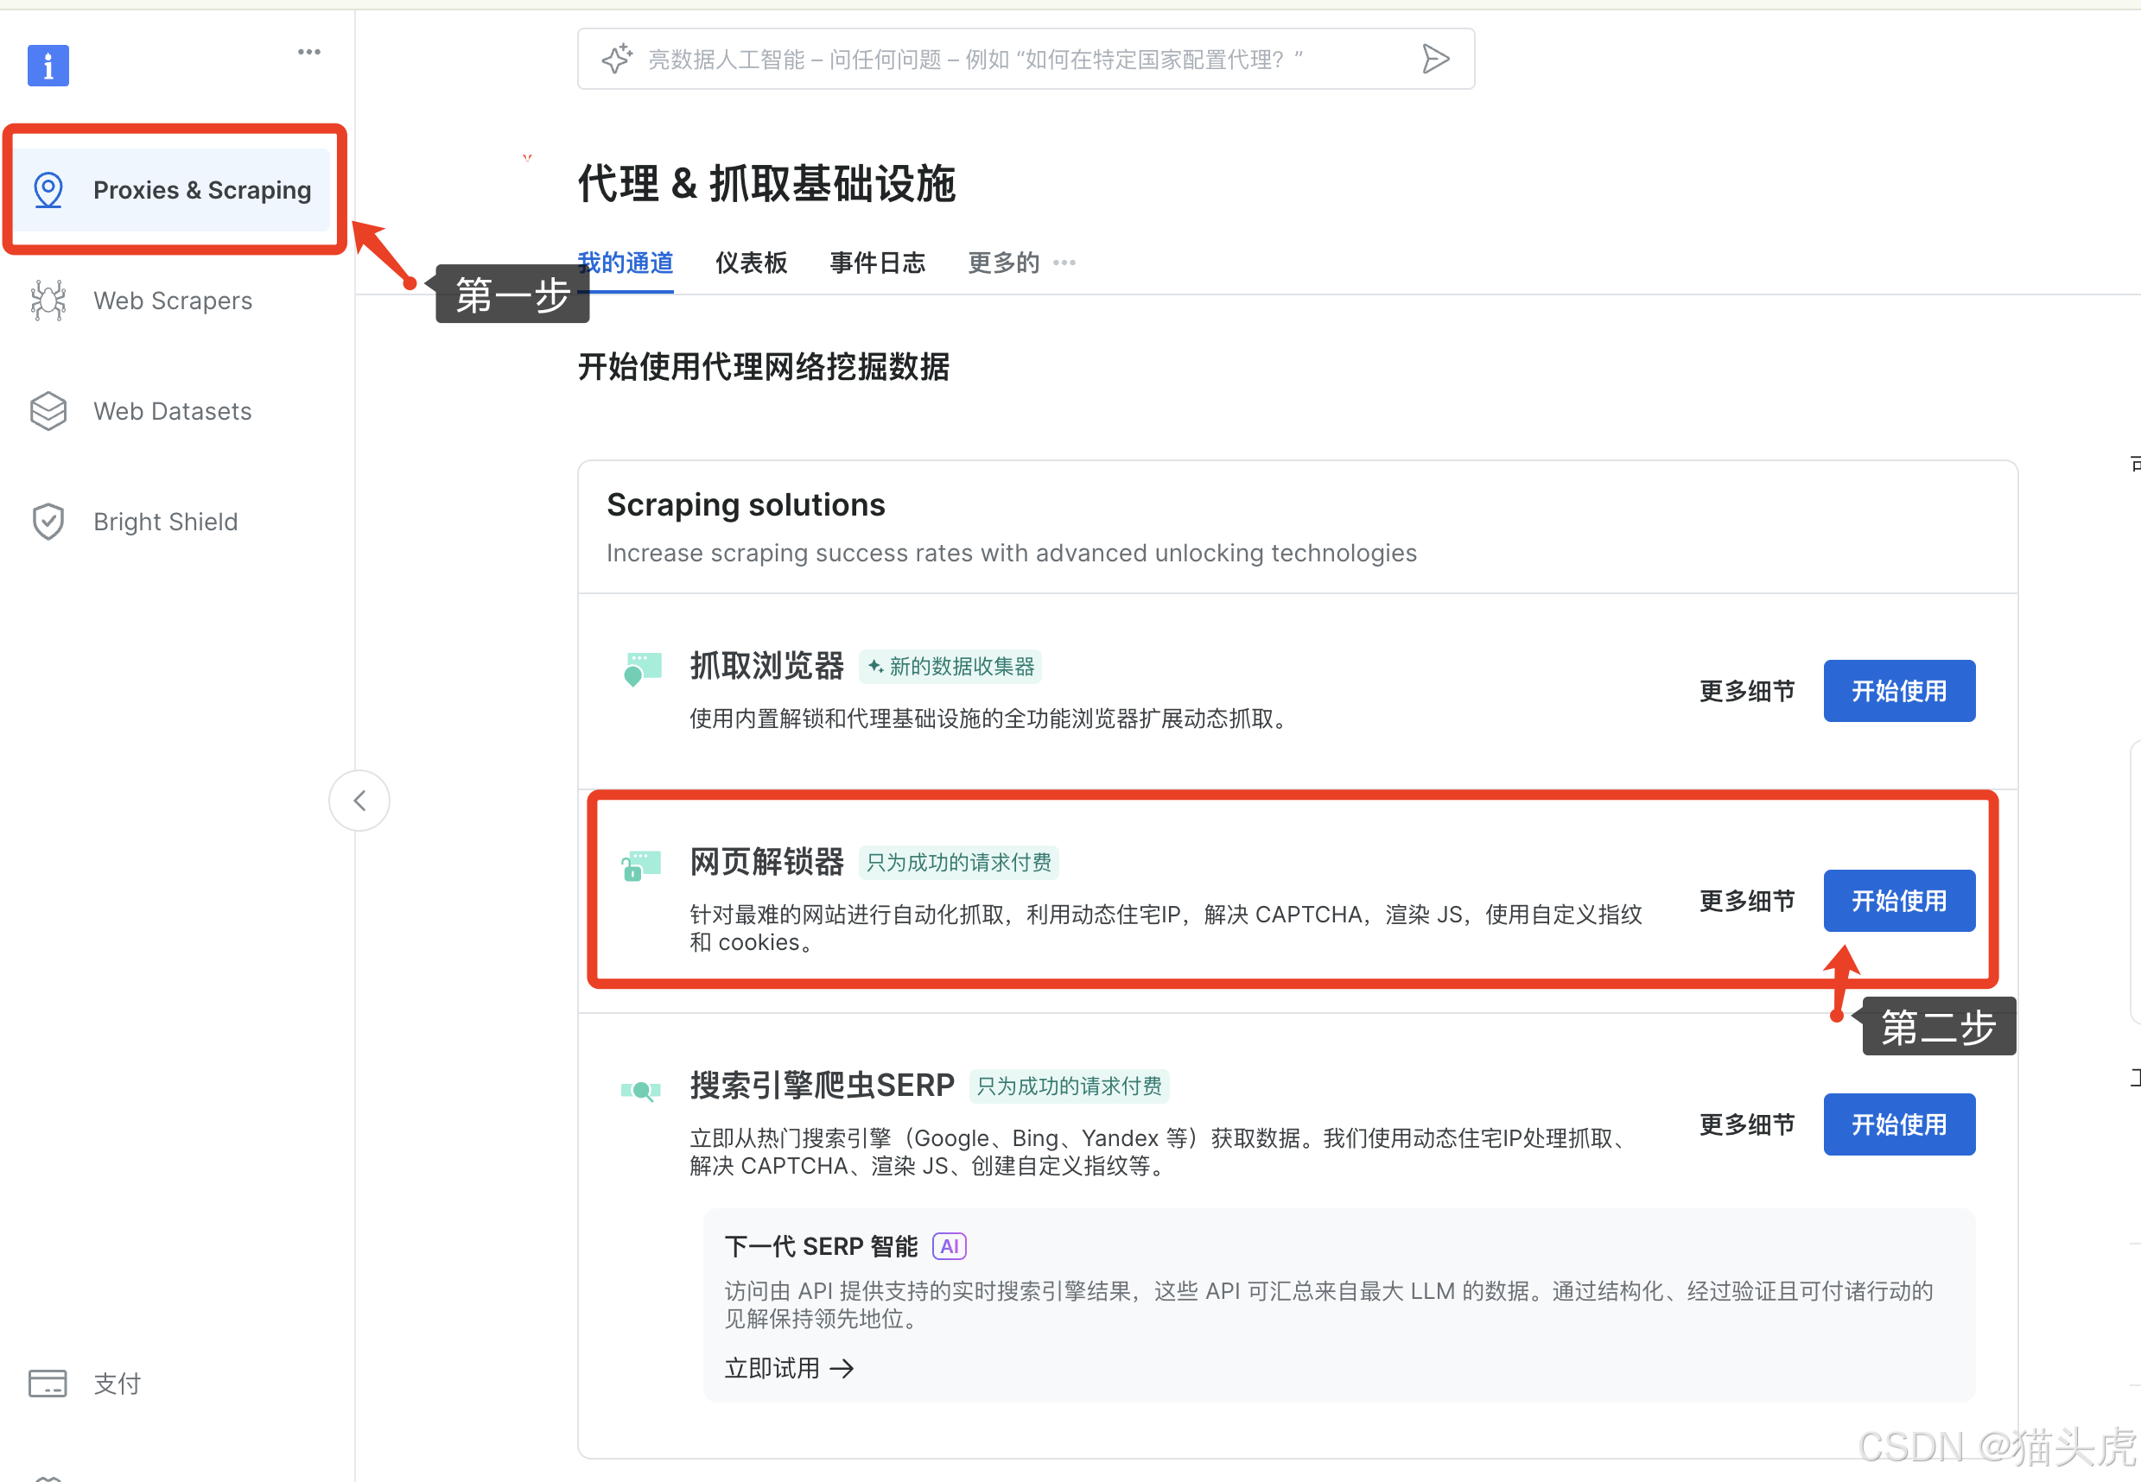Open the 更多的 overflow menu

coord(1003,263)
